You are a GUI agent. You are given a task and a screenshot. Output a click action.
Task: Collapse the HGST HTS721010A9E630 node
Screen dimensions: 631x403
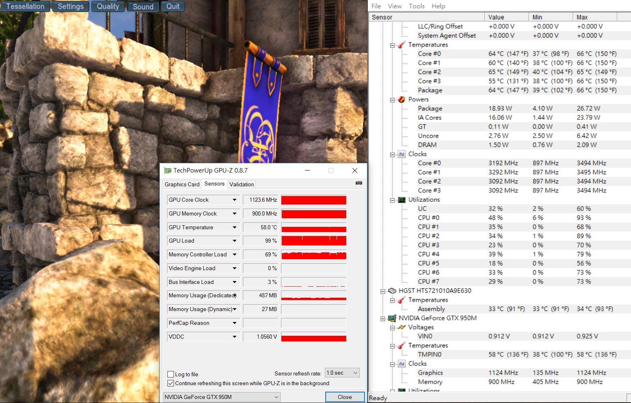(382, 291)
